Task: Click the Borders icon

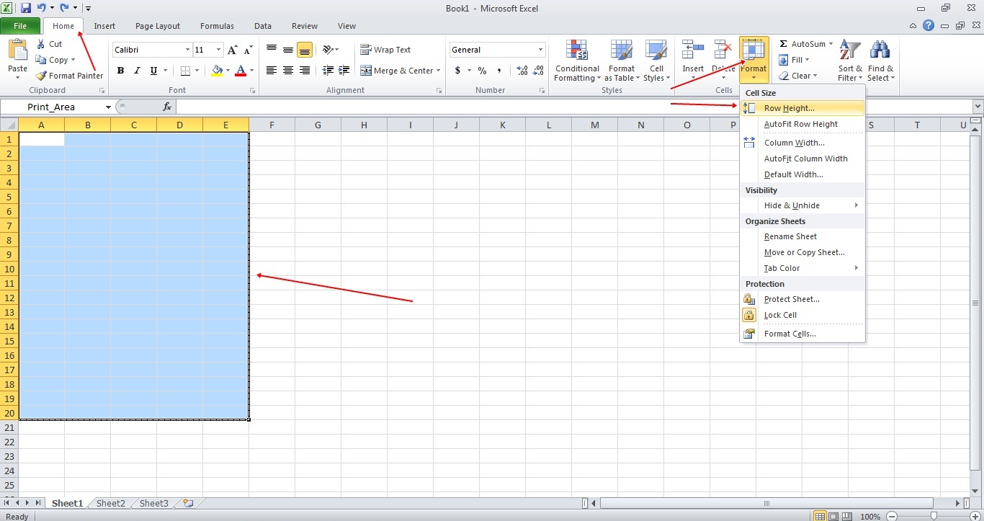Action: [185, 71]
